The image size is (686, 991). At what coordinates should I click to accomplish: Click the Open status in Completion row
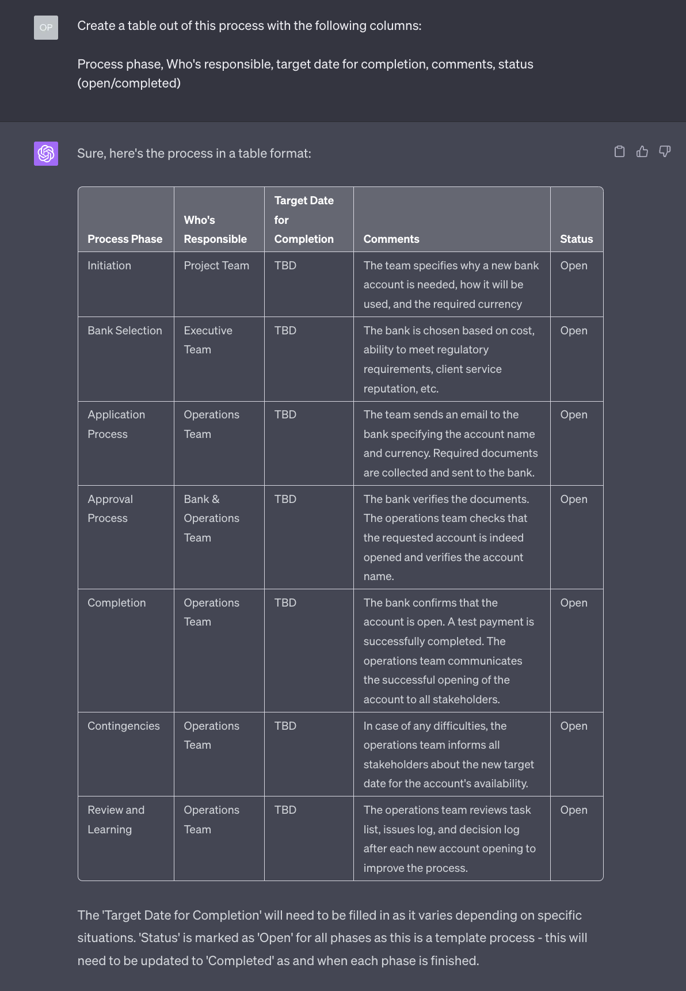(x=574, y=603)
